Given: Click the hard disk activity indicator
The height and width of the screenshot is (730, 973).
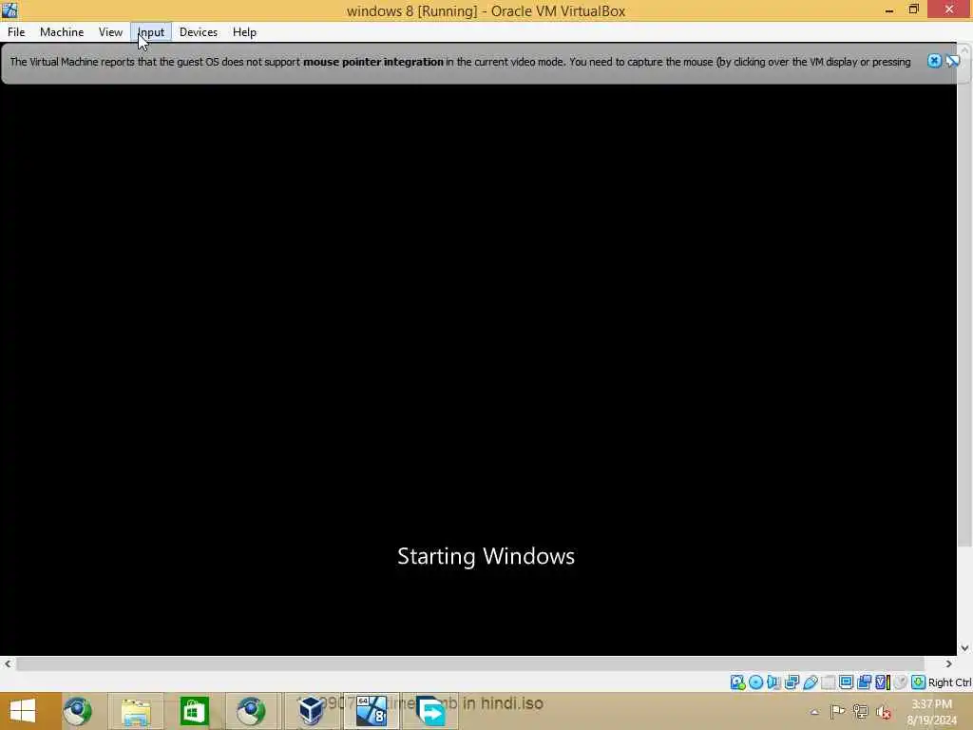Looking at the screenshot, I should tap(737, 682).
